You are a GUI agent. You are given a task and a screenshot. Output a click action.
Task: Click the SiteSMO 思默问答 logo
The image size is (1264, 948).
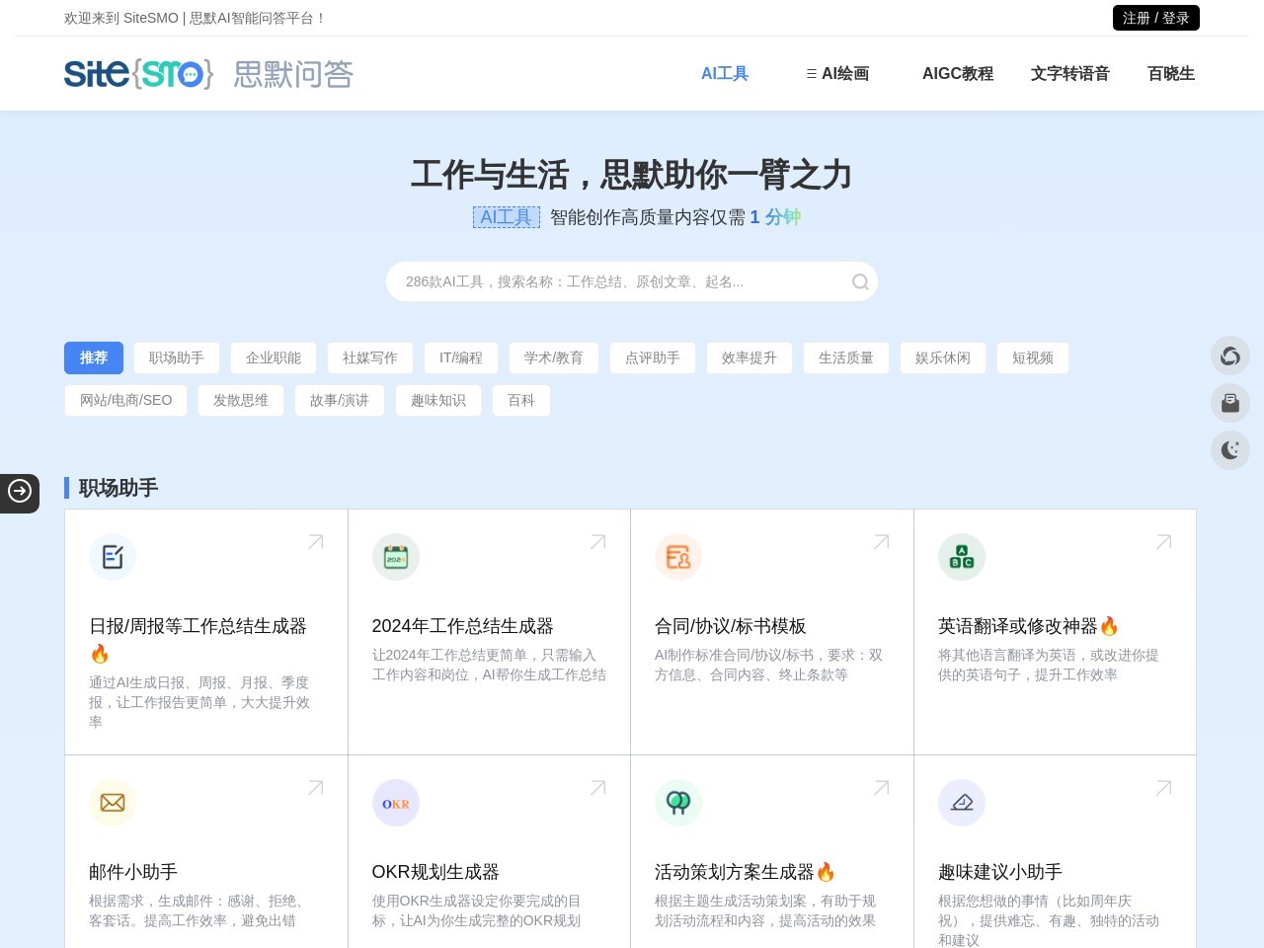pyautogui.click(x=208, y=74)
